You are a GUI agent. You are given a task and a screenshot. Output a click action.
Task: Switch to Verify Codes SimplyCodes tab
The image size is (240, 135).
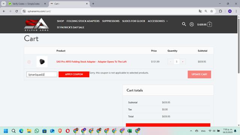click(x=26, y=4)
